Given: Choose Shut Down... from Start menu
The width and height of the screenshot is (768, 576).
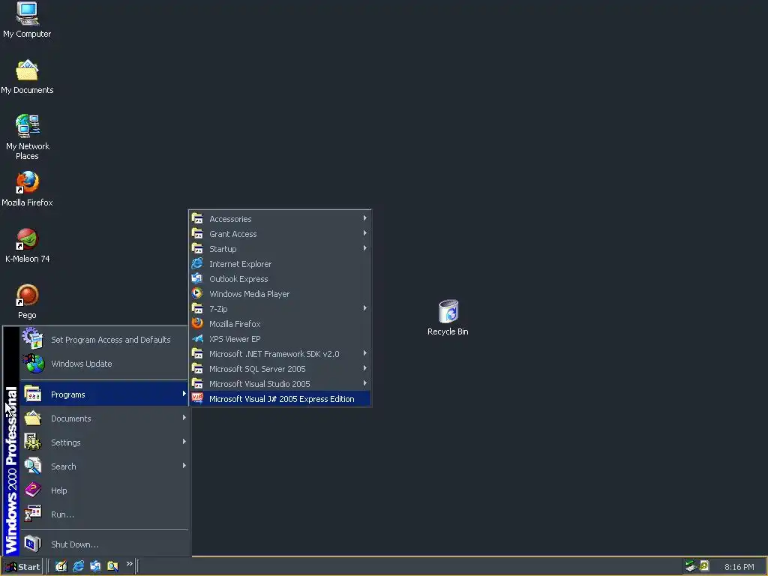Looking at the screenshot, I should click(x=105, y=544).
